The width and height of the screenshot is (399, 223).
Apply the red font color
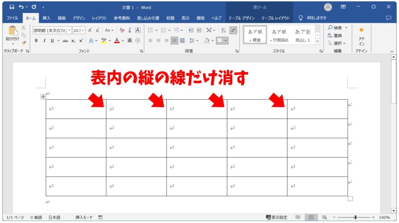click(x=117, y=40)
